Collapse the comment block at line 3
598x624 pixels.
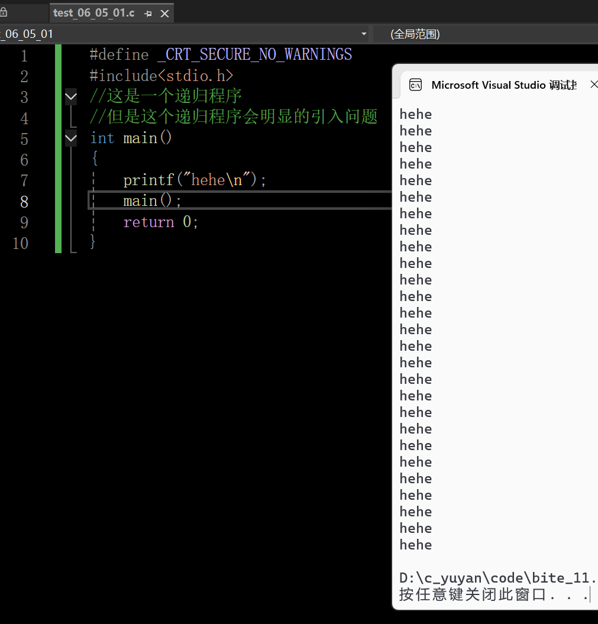pos(71,96)
